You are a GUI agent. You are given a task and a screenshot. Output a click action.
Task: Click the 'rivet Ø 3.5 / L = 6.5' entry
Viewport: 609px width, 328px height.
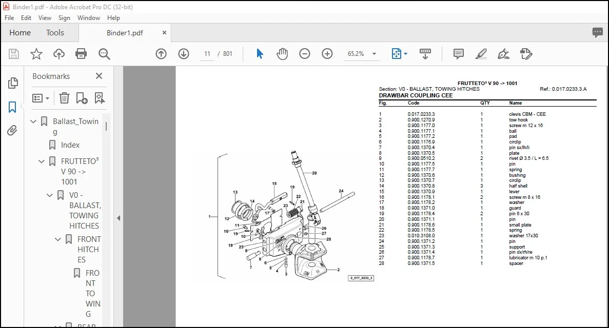pos(528,158)
